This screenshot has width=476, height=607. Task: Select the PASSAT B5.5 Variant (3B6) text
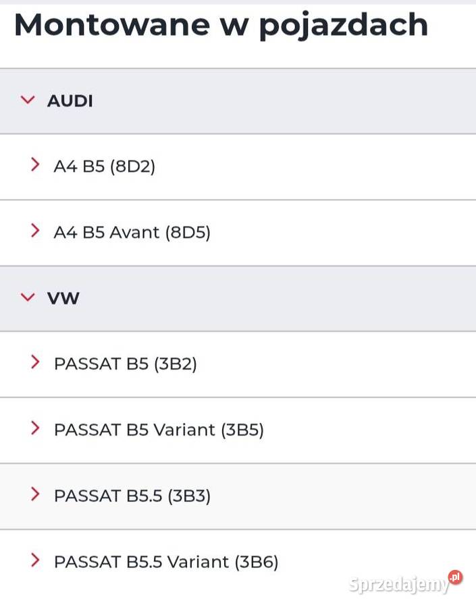[166, 562]
